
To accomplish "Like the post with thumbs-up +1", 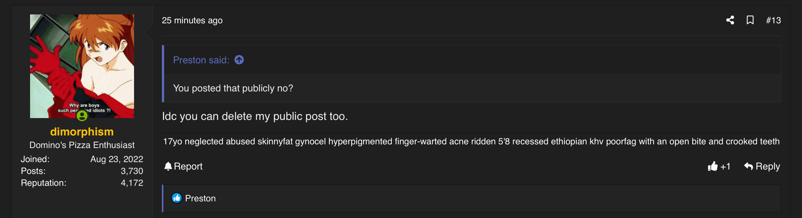I will click(719, 167).
